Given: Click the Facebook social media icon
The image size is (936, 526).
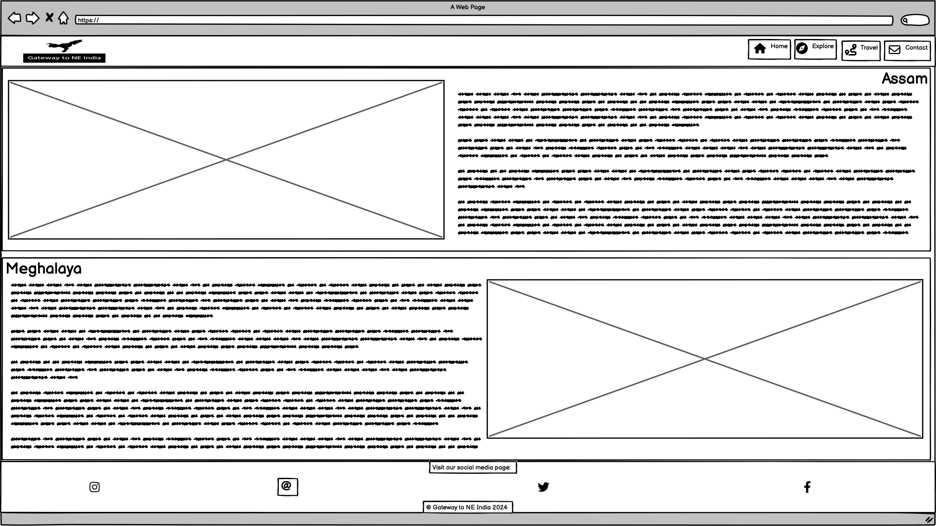Looking at the screenshot, I should pos(807,487).
